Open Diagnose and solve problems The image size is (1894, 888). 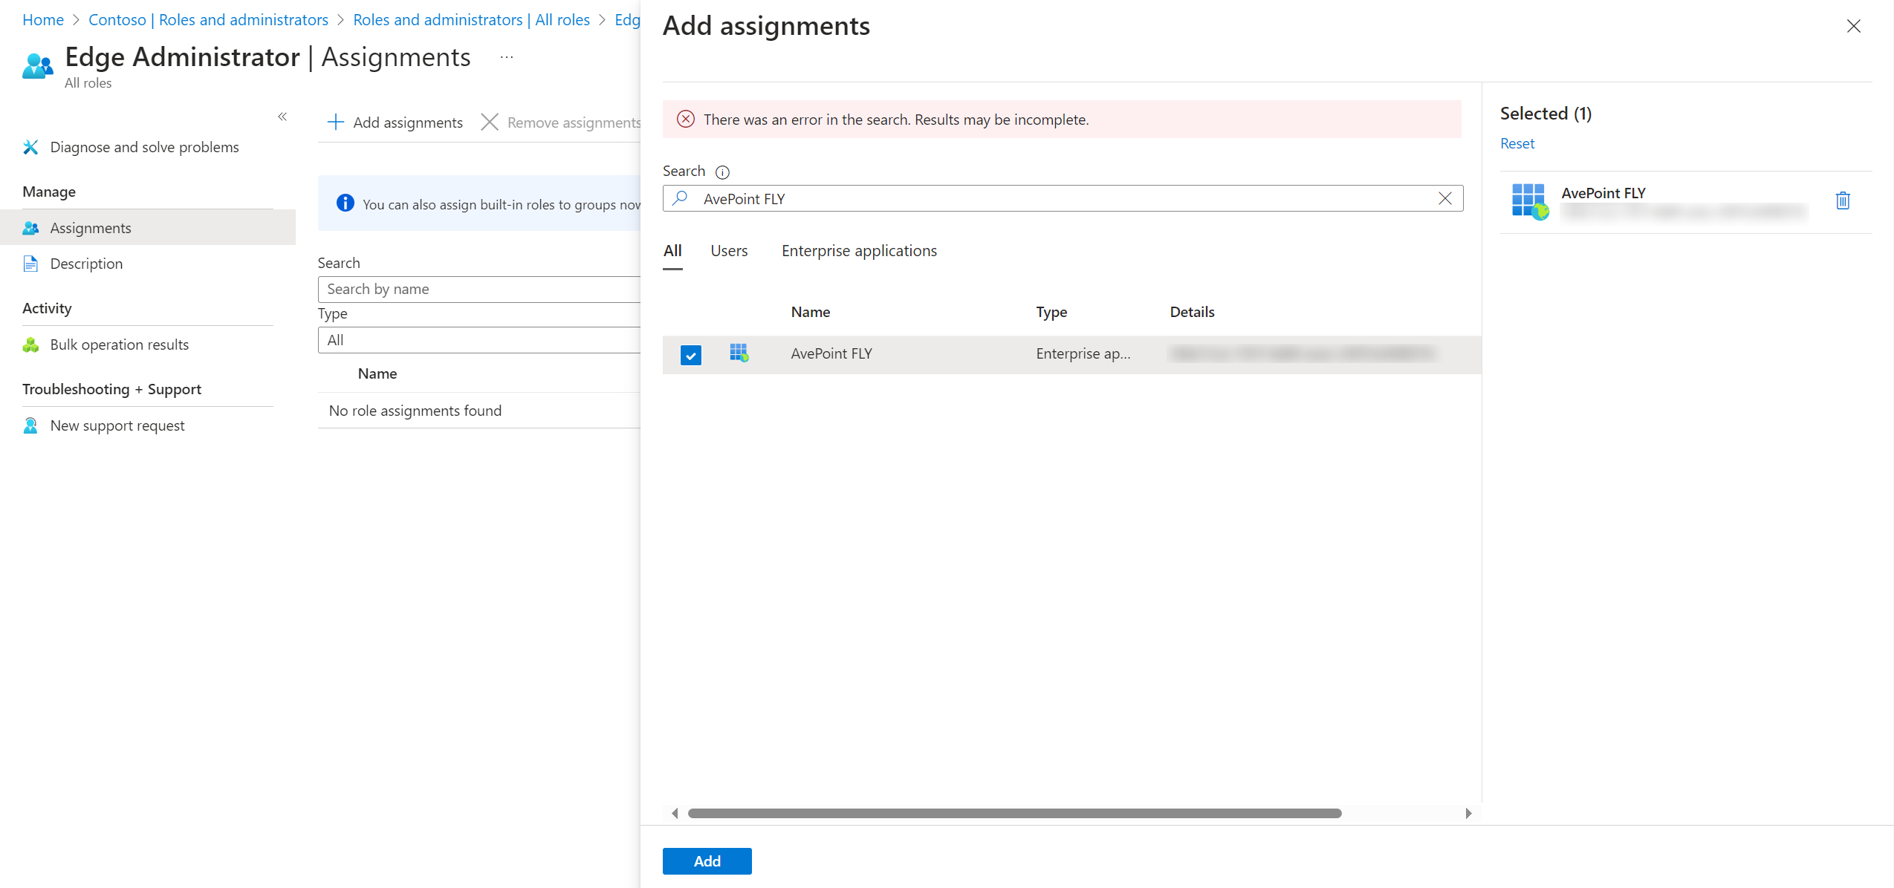(x=144, y=147)
